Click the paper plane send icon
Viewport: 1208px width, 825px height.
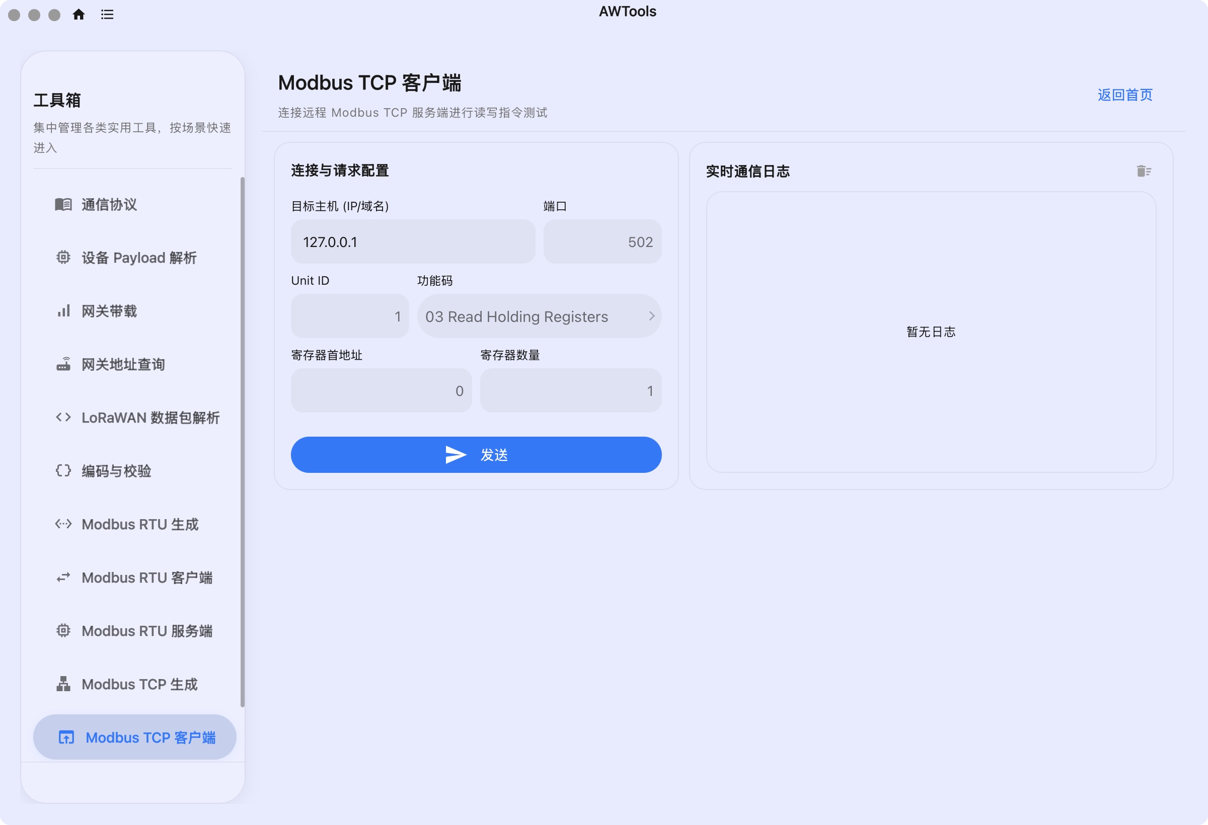point(456,455)
